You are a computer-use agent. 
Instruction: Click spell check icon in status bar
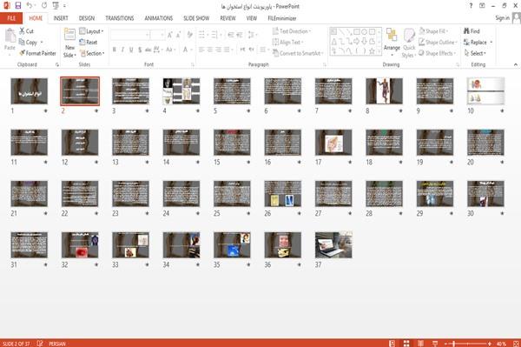[40, 344]
